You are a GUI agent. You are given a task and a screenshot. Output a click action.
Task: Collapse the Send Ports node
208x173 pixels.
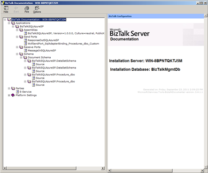coord(17,37)
